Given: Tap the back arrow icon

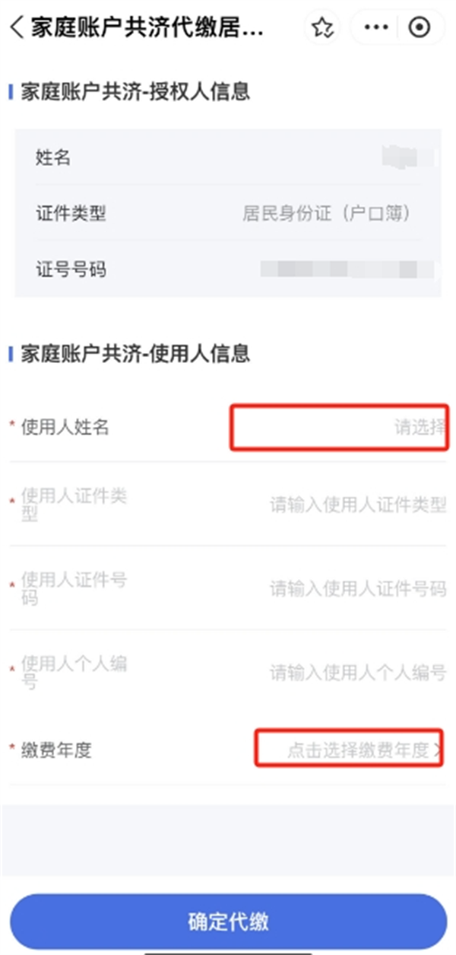Looking at the screenshot, I should tap(17, 28).
